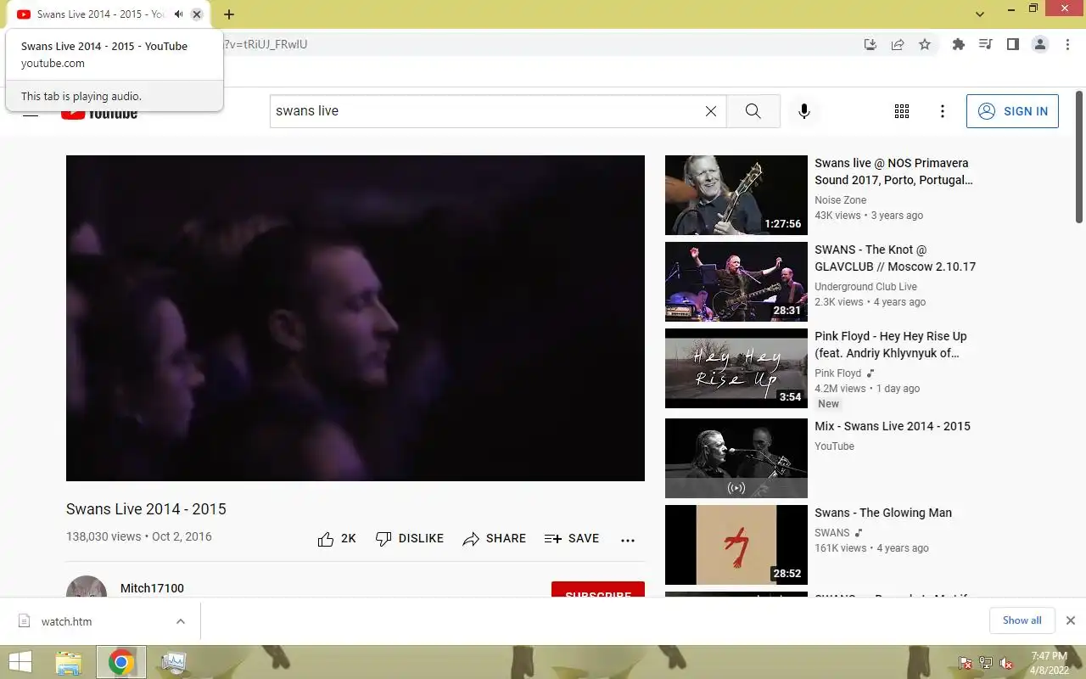This screenshot has width=1086, height=679.
Task: Open Mix - Swans Live 2014 - 2015 title
Action: (x=893, y=426)
